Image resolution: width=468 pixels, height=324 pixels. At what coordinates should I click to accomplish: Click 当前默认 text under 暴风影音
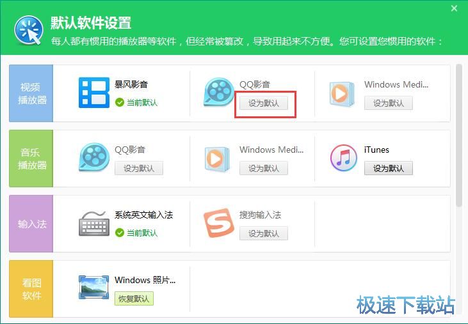pos(142,103)
